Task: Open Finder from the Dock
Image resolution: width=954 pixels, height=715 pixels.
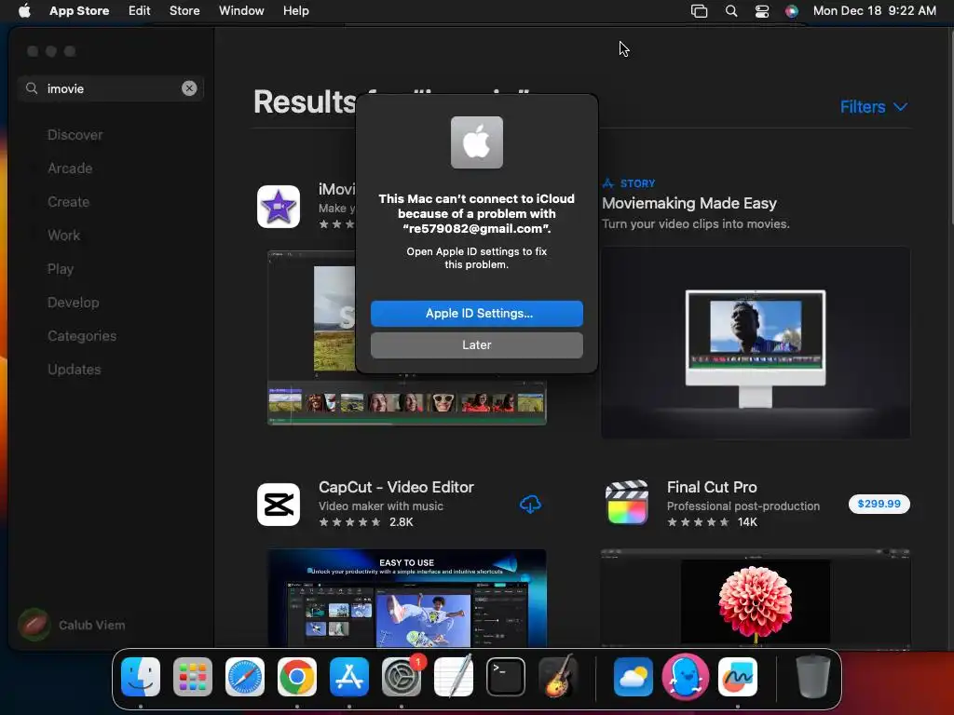Action: [x=141, y=677]
